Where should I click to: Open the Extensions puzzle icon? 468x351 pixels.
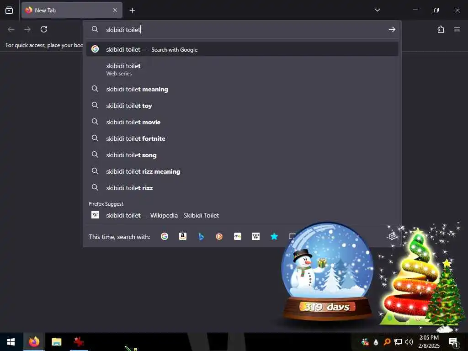pos(441,29)
